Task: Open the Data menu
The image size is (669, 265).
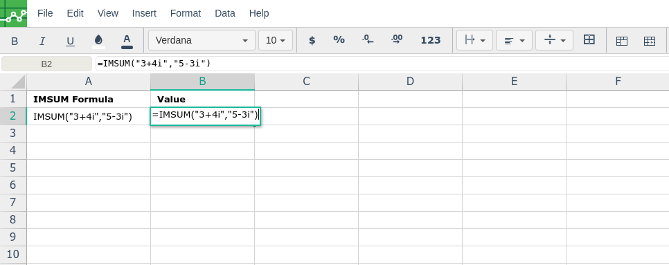Action: coord(225,13)
